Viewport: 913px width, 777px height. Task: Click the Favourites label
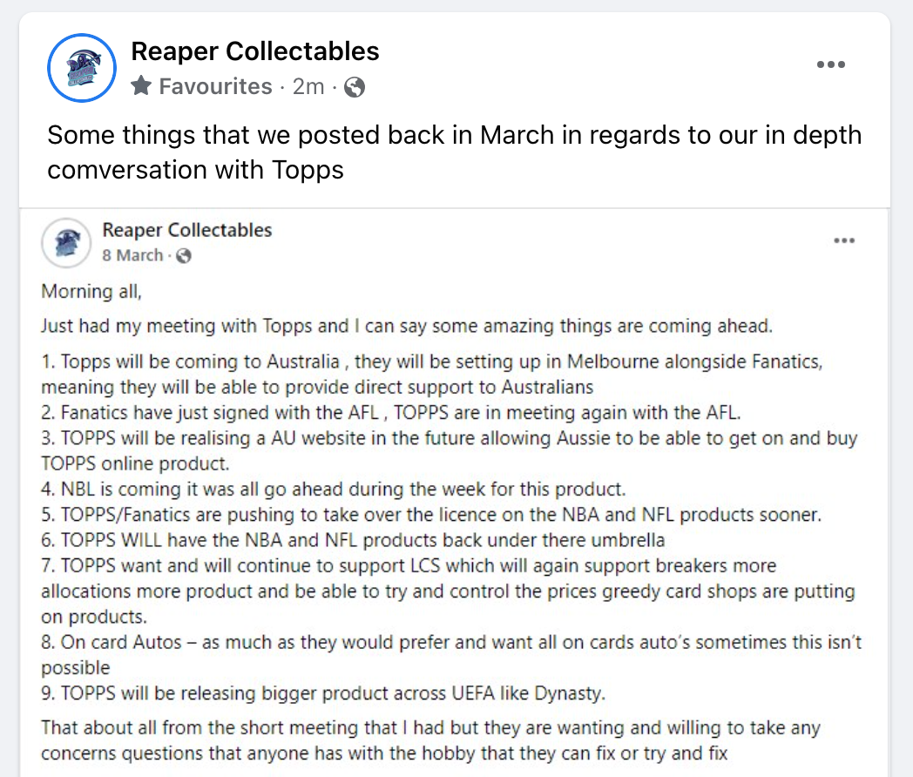click(215, 86)
